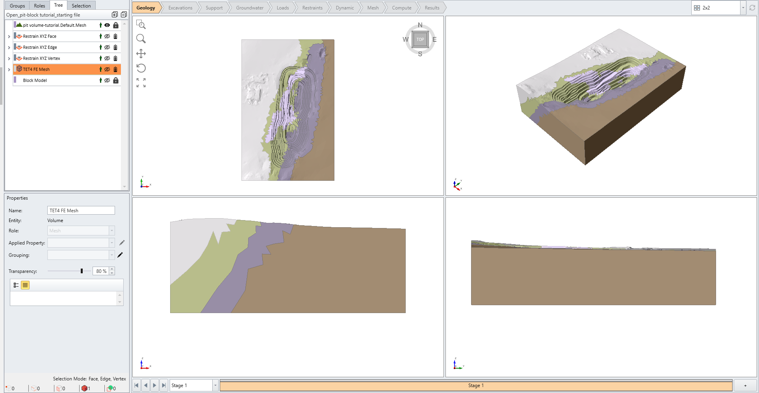The width and height of the screenshot is (759, 393).
Task: Switch to the Selection tab
Action: 81,6
